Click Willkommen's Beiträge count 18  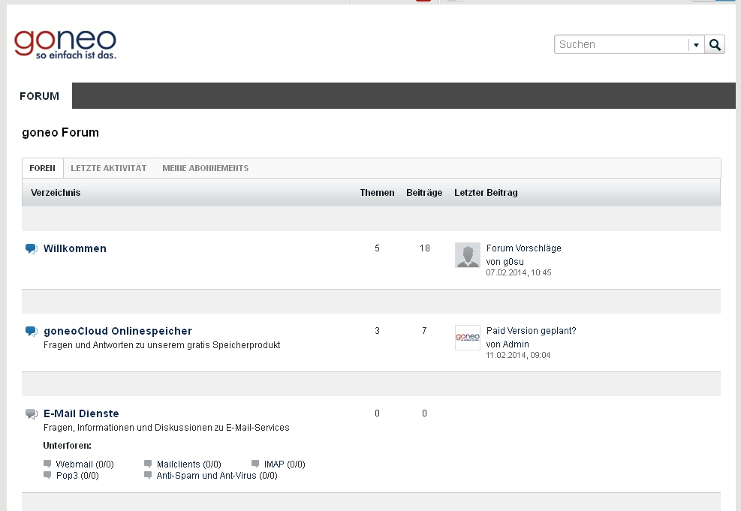pos(424,248)
